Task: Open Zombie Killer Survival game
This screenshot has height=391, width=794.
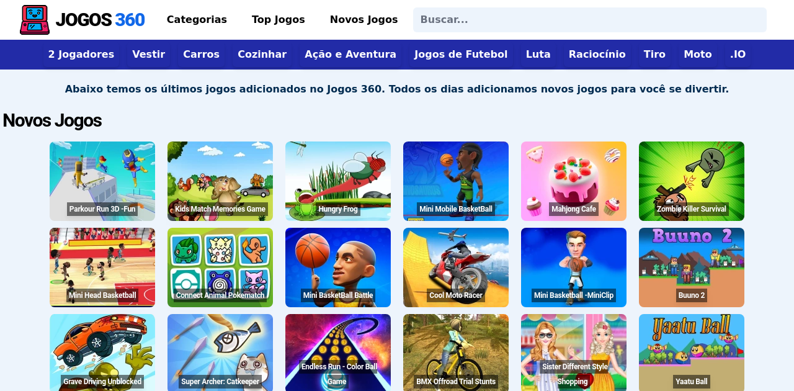Action: 692,181
